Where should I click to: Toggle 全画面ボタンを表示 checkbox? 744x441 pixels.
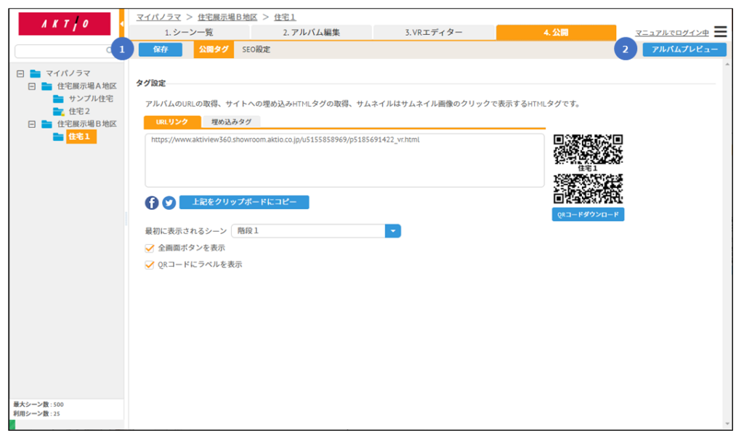click(x=150, y=248)
